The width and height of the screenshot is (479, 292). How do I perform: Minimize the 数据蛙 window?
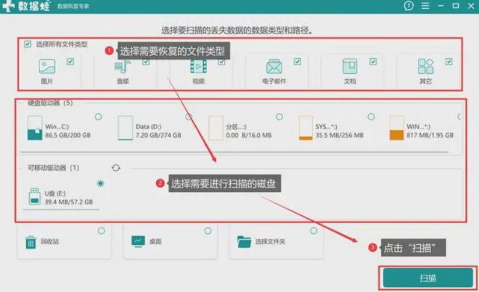coord(441,6)
